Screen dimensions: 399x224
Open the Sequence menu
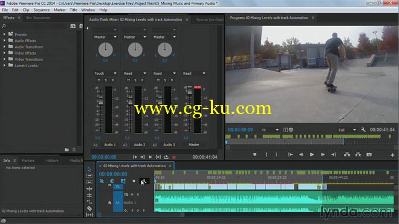click(42, 10)
